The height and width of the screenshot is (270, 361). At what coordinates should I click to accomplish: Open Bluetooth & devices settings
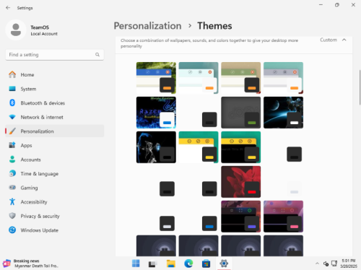tap(55, 103)
